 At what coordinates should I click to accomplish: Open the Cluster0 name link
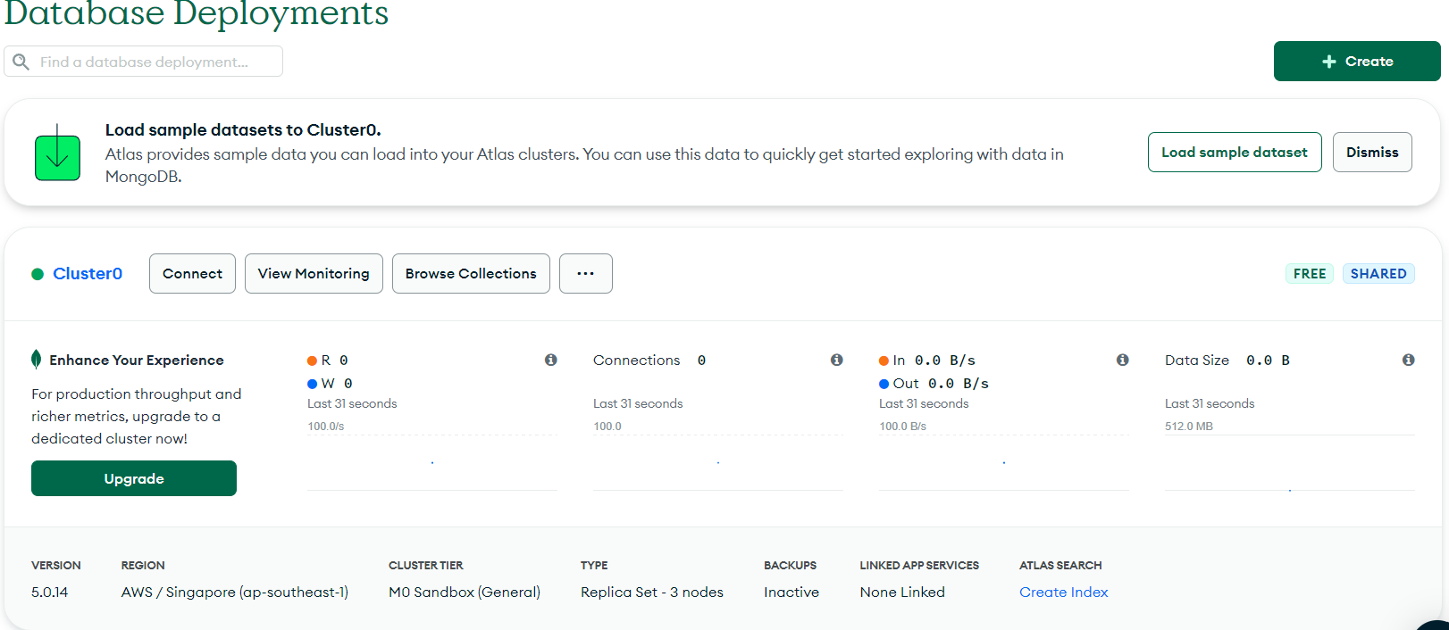(x=88, y=274)
